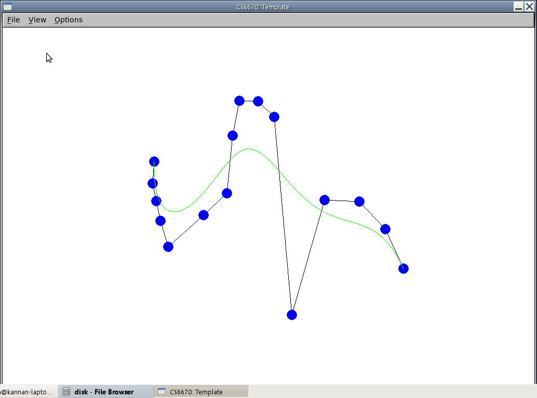The width and height of the screenshot is (537, 398).
Task: Click the File Browser icon in taskbar
Action: click(66, 392)
